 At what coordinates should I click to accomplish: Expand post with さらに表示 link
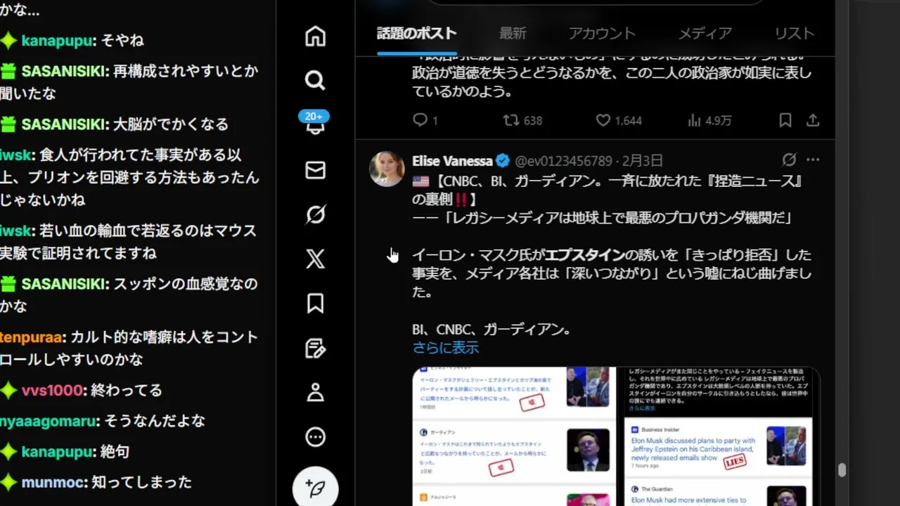tap(446, 347)
